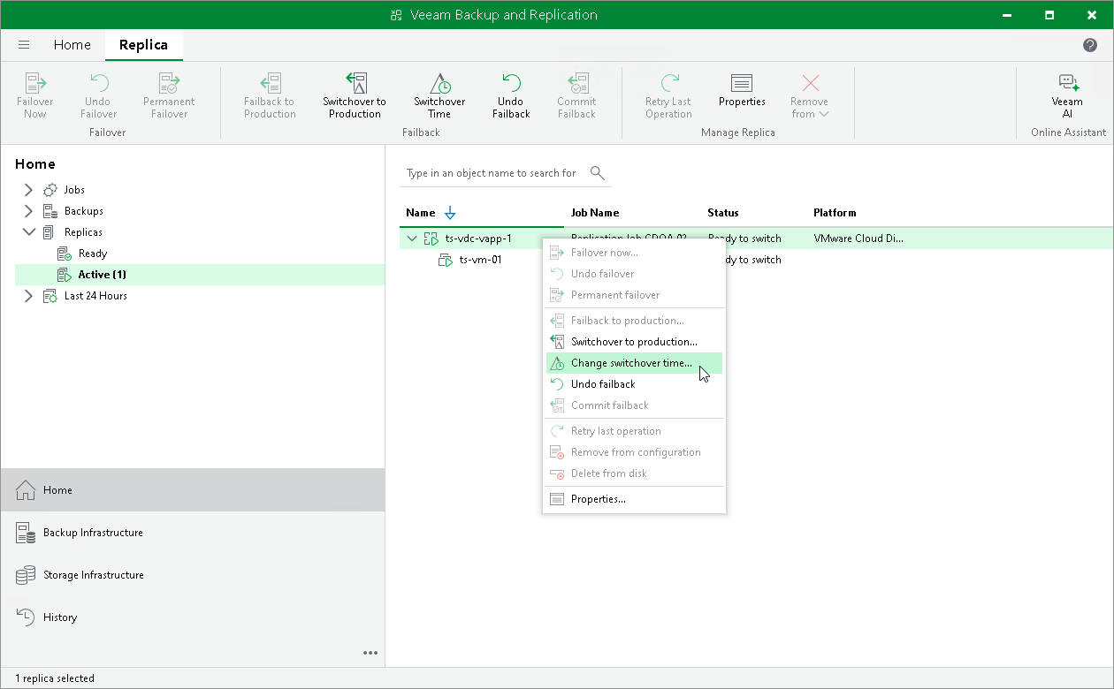Image resolution: width=1114 pixels, height=689 pixels.
Task: Sort by the Status column
Action: pyautogui.click(x=722, y=213)
